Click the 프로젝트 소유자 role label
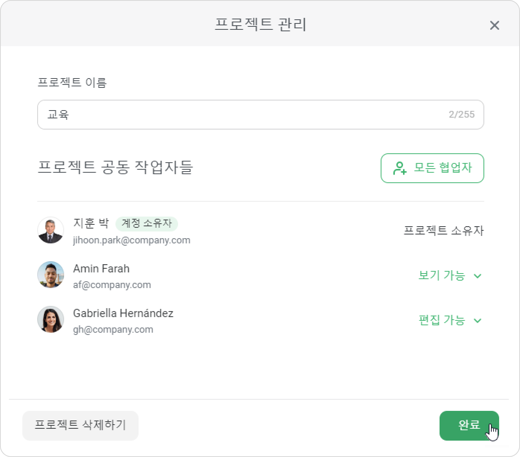This screenshot has width=520, height=457. 444,231
